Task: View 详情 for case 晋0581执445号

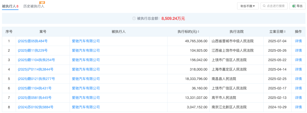Action: pos(298,98)
